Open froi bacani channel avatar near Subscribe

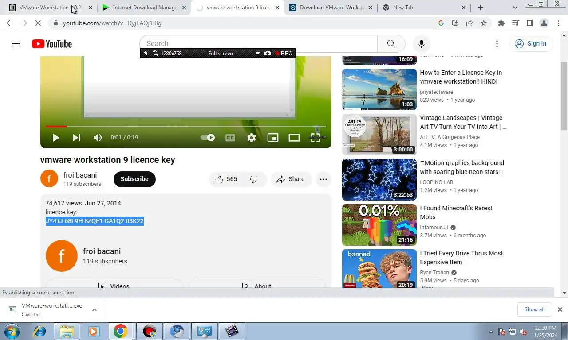point(49,179)
